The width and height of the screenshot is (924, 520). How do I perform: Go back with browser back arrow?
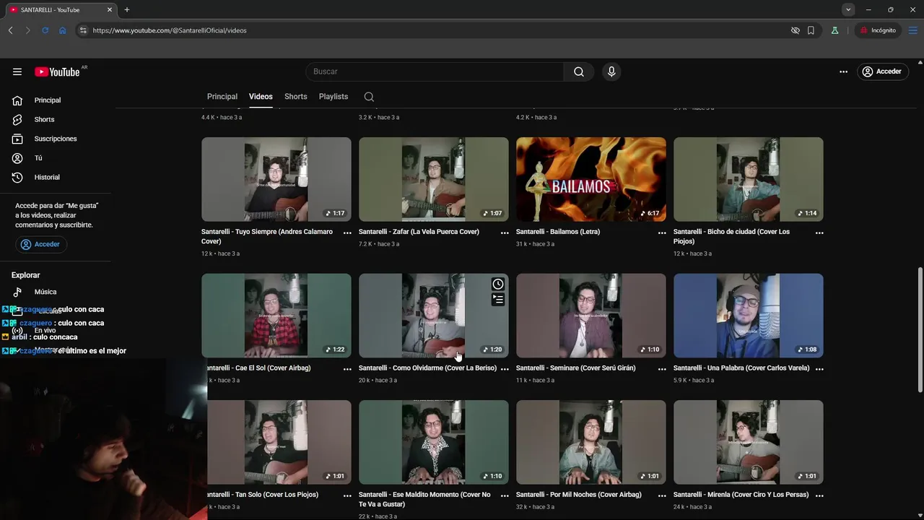[x=10, y=30]
